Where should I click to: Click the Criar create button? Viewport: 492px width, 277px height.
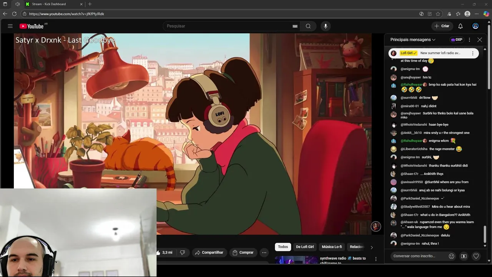(x=442, y=26)
